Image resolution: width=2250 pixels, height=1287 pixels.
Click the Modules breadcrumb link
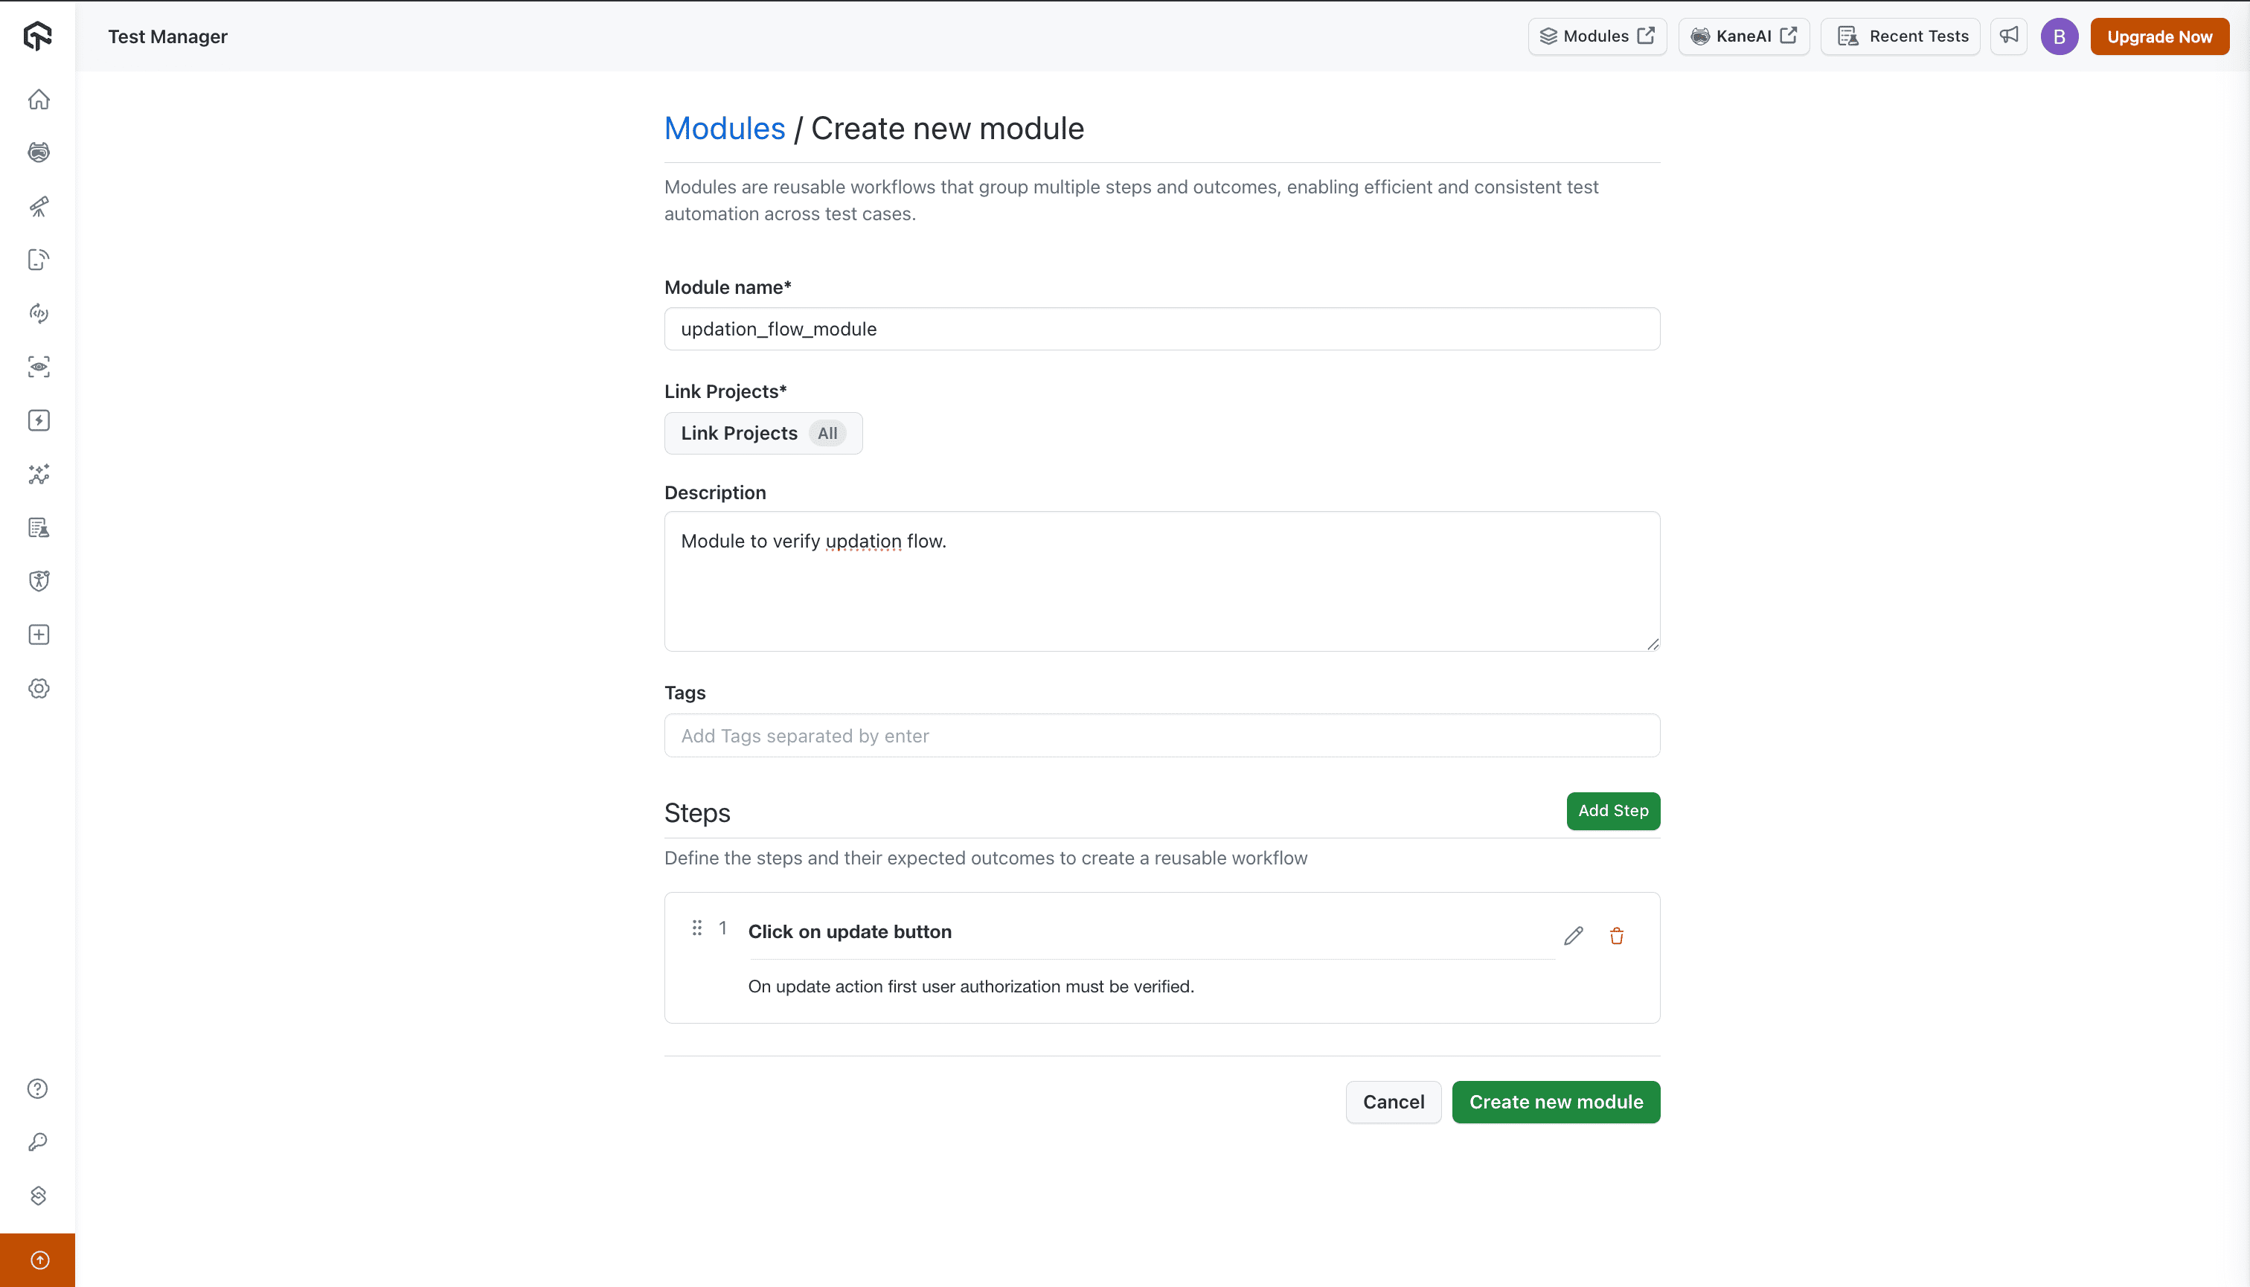click(724, 128)
